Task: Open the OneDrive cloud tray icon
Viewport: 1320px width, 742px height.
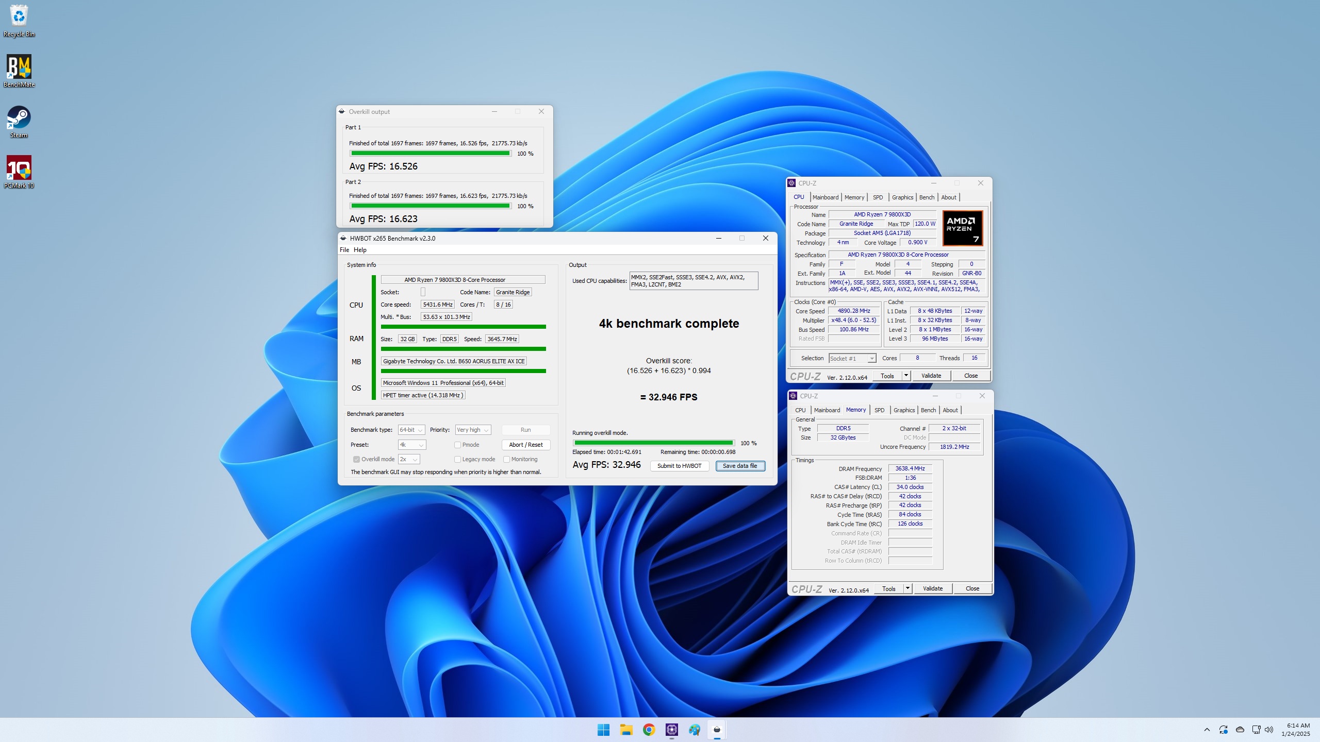Action: coord(1240,730)
